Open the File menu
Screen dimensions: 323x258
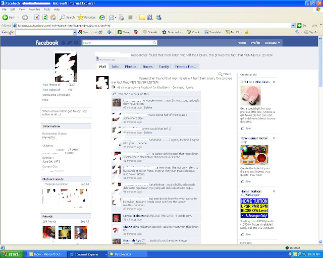point(5,9)
